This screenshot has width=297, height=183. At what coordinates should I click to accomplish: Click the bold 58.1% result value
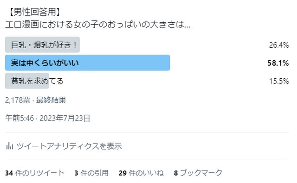click(x=278, y=63)
